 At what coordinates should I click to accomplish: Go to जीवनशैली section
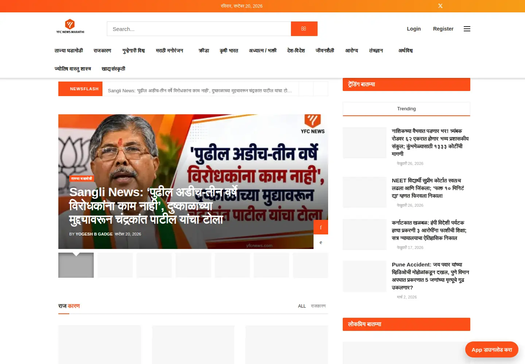[x=325, y=51]
